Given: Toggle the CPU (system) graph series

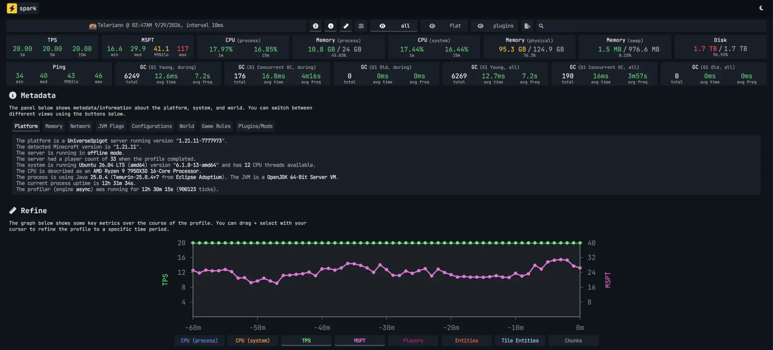Looking at the screenshot, I should [253, 340].
